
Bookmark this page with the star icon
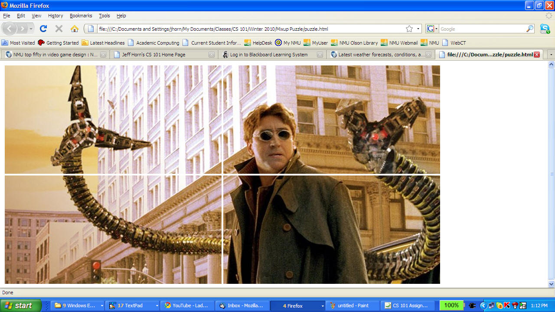tap(409, 29)
